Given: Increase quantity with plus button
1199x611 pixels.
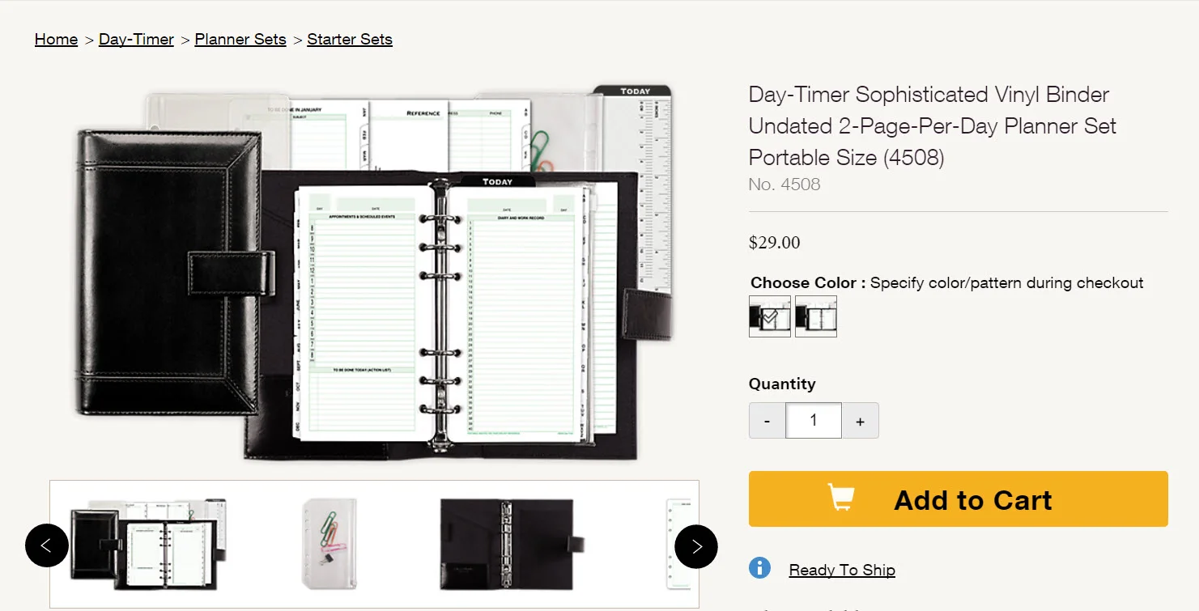Looking at the screenshot, I should pyautogui.click(x=861, y=421).
